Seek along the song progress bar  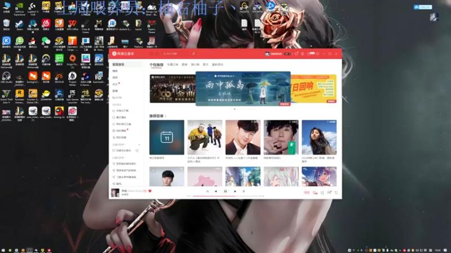point(226,196)
